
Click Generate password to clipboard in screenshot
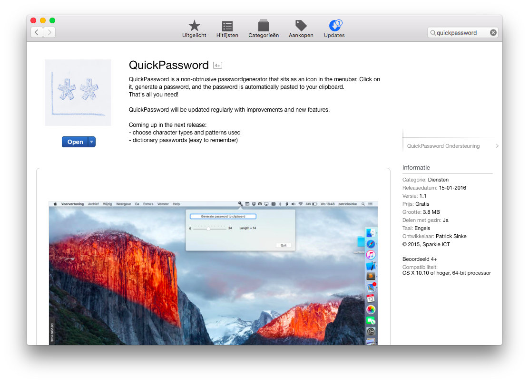pos(223,216)
